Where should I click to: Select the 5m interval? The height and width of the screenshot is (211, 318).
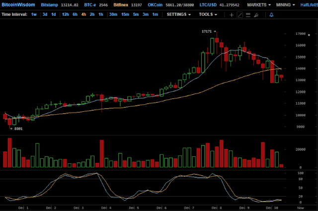tap(136, 14)
